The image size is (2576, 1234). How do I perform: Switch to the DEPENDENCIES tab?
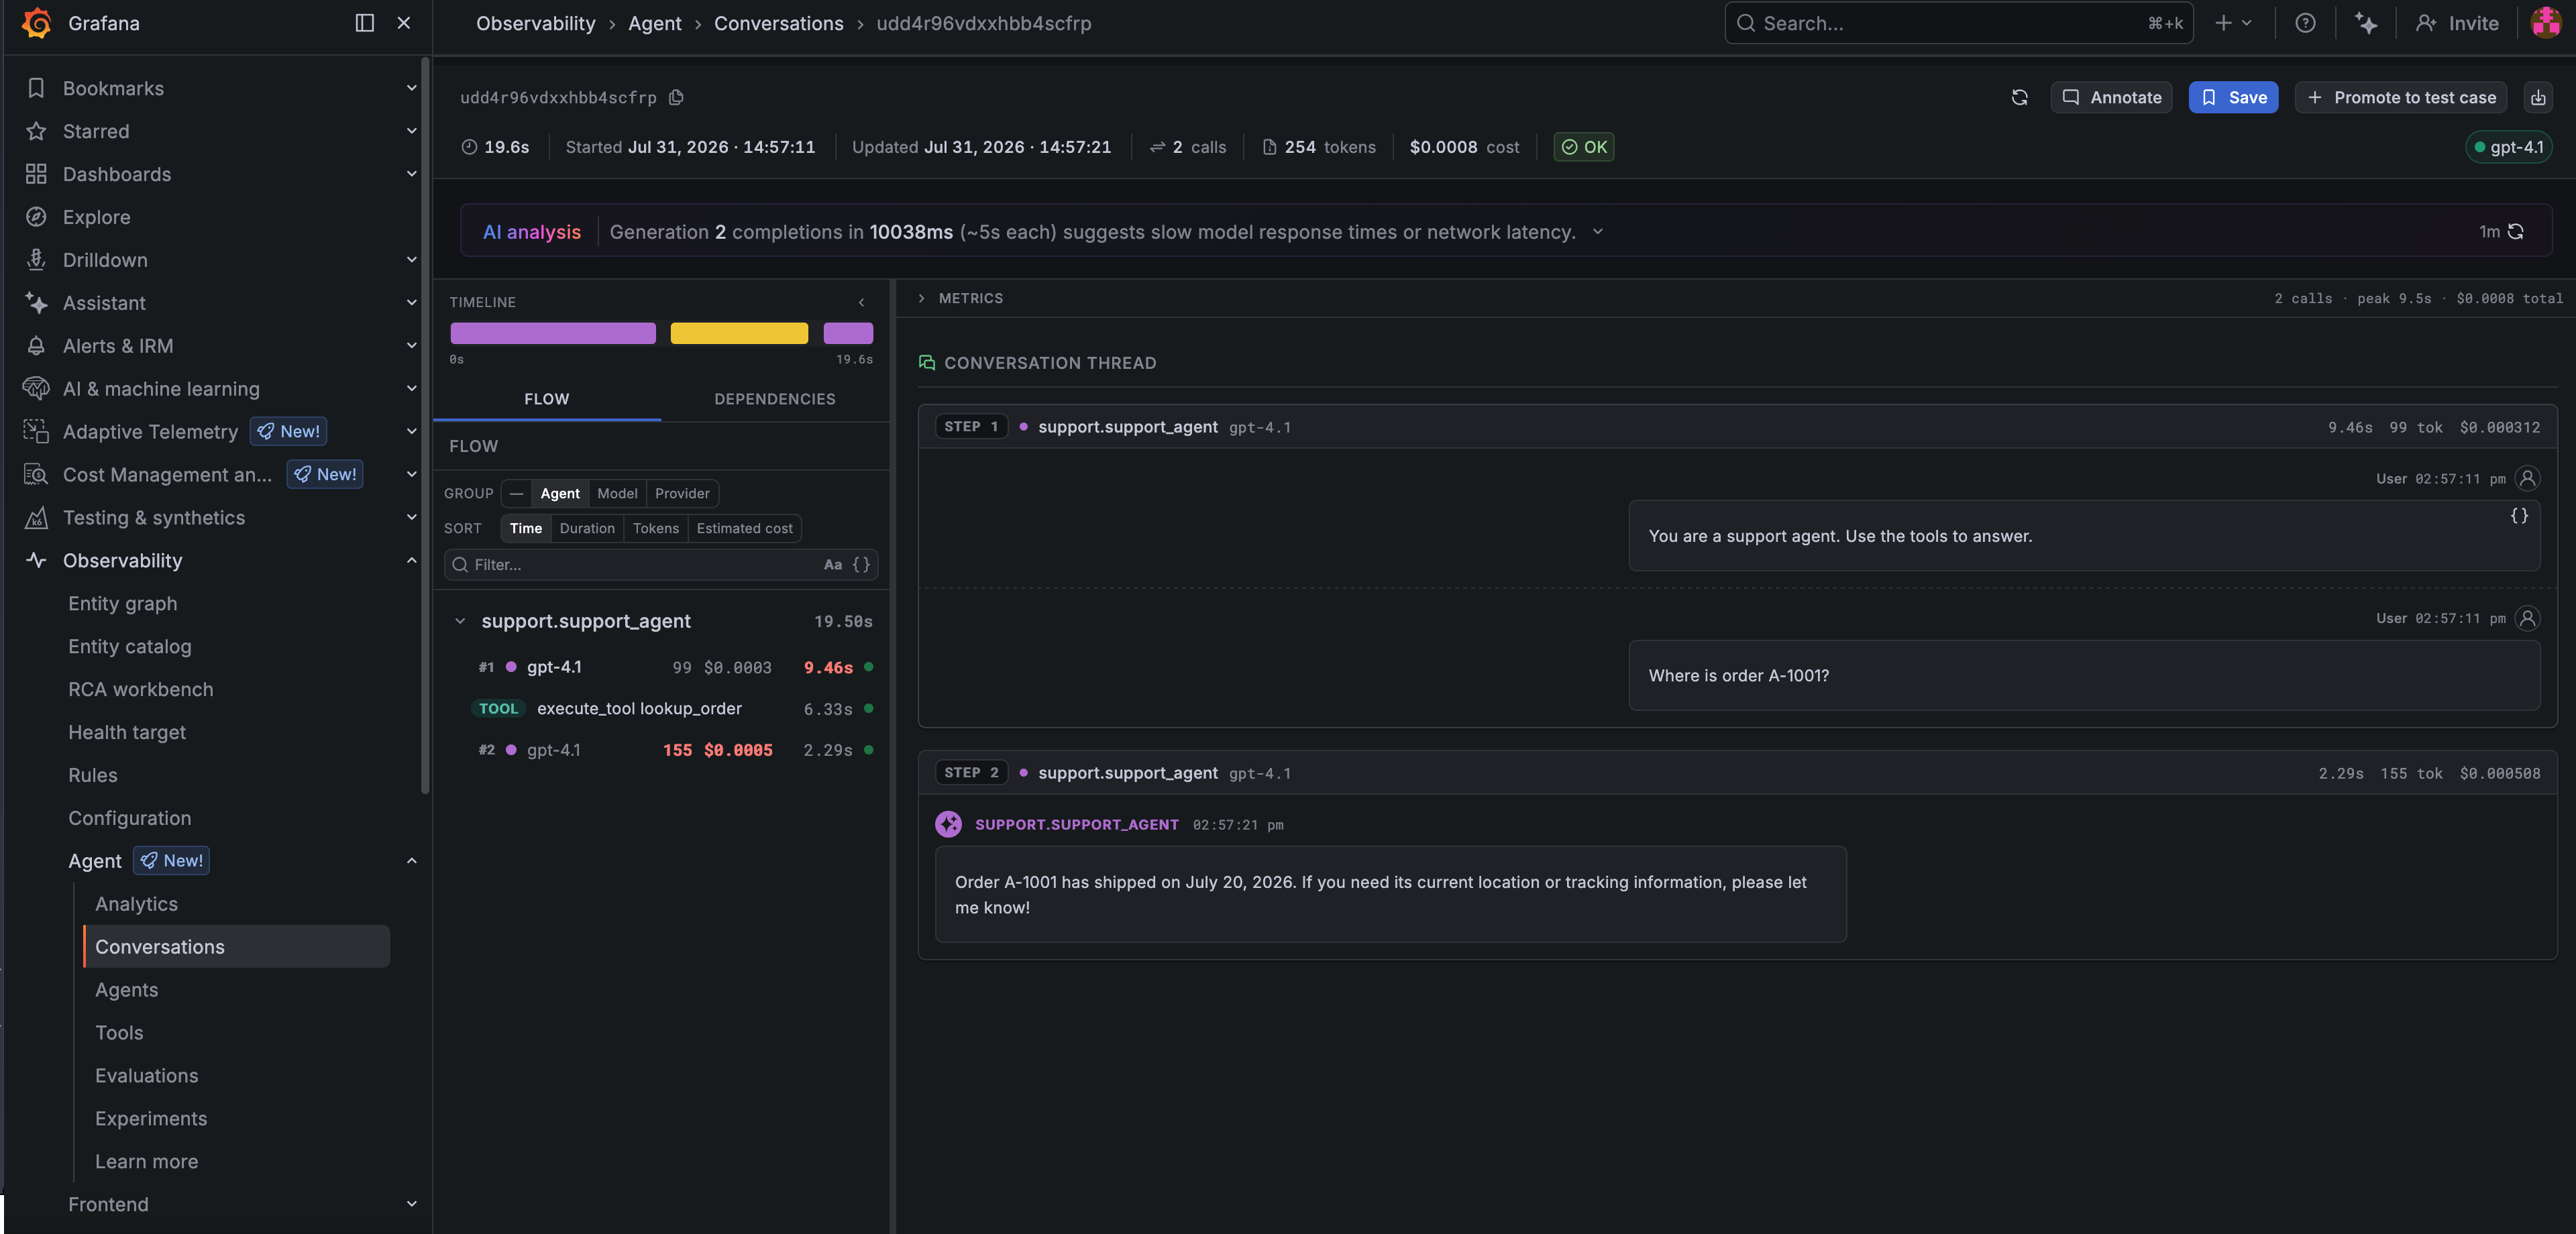pyautogui.click(x=775, y=399)
